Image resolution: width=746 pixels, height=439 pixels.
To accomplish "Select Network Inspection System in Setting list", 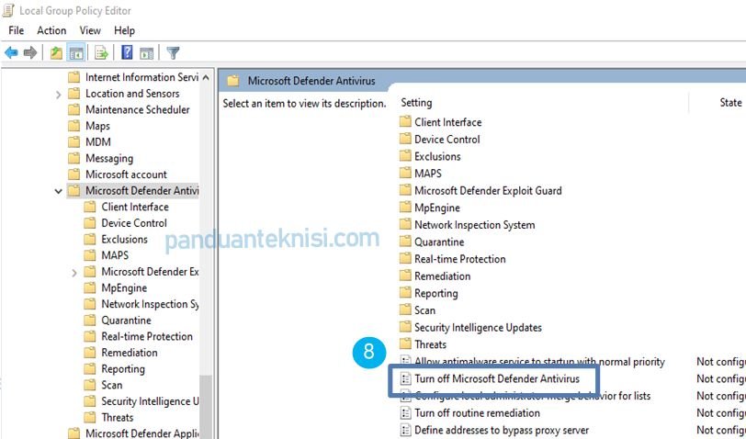I will click(x=474, y=224).
